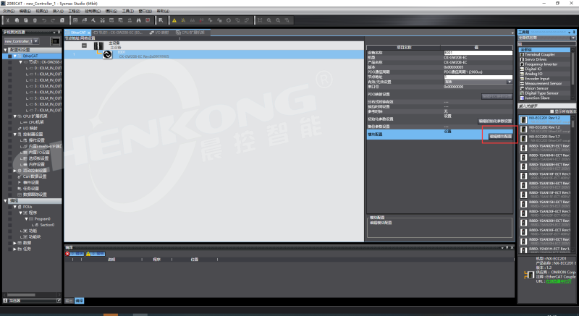The height and width of the screenshot is (316, 579).
Task: Collapse the EtherCAT tree node
Action: click(x=14, y=56)
